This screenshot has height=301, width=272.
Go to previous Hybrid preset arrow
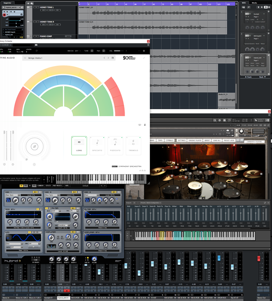pos(102,186)
